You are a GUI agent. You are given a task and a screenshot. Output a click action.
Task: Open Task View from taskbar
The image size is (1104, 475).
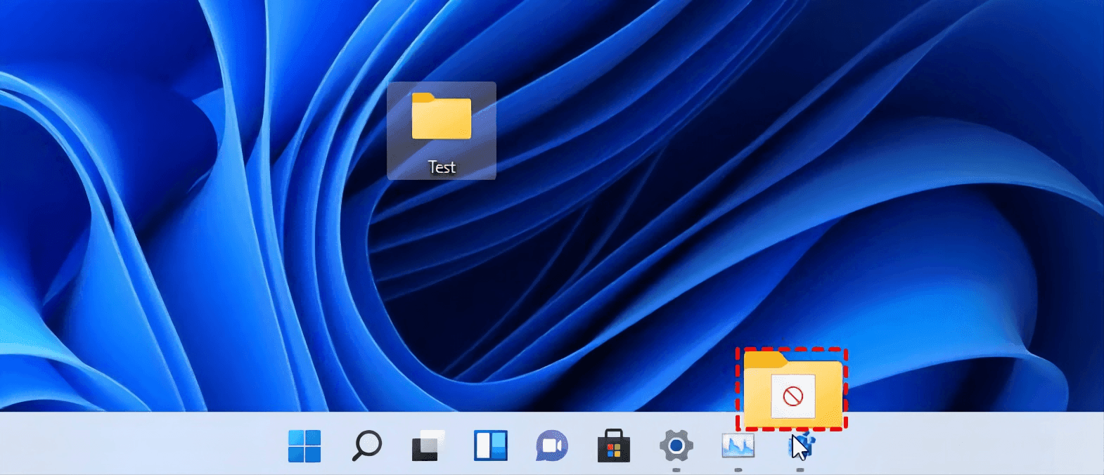pos(428,445)
